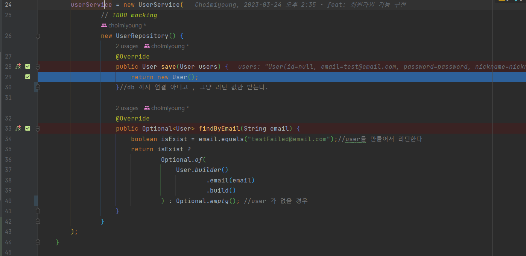Click line number 24 in the gutter
This screenshot has height=256, width=526.
(x=8, y=5)
